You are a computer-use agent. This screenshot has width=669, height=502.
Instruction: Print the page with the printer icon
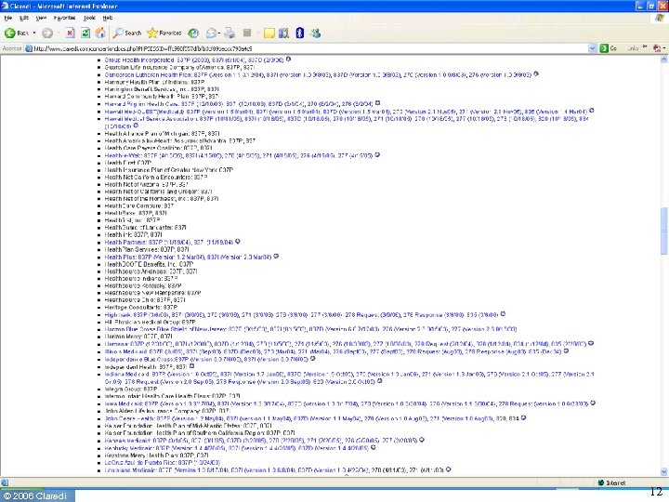230,33
